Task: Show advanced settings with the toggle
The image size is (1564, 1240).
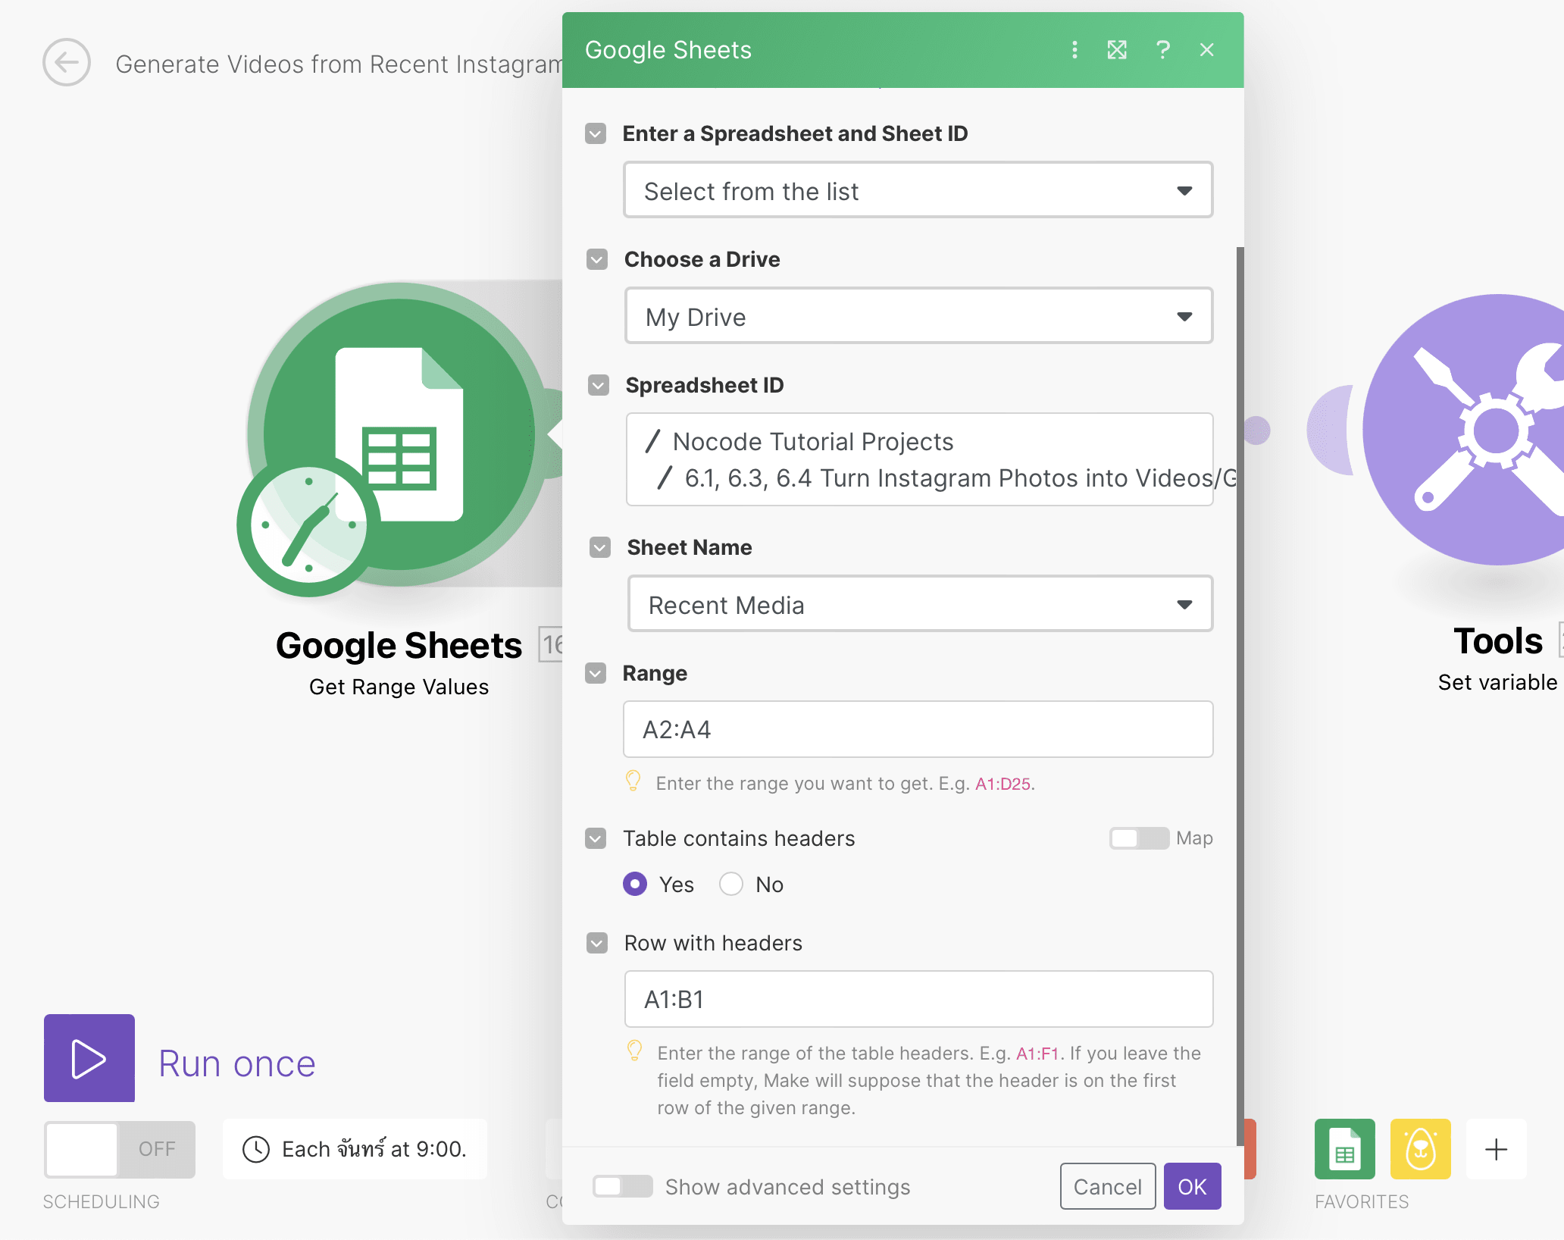Action: tap(622, 1186)
